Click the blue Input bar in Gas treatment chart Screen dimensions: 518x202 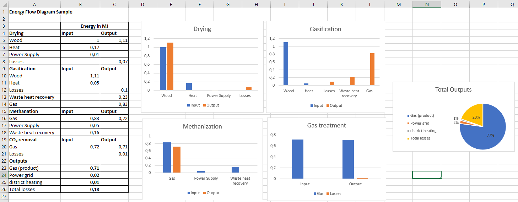pos(298,159)
